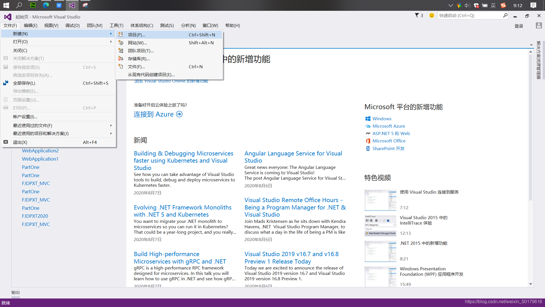The height and width of the screenshot is (307, 545).
Task: Expand recent files (最近使用过的文件) submenu
Action: (x=111, y=125)
